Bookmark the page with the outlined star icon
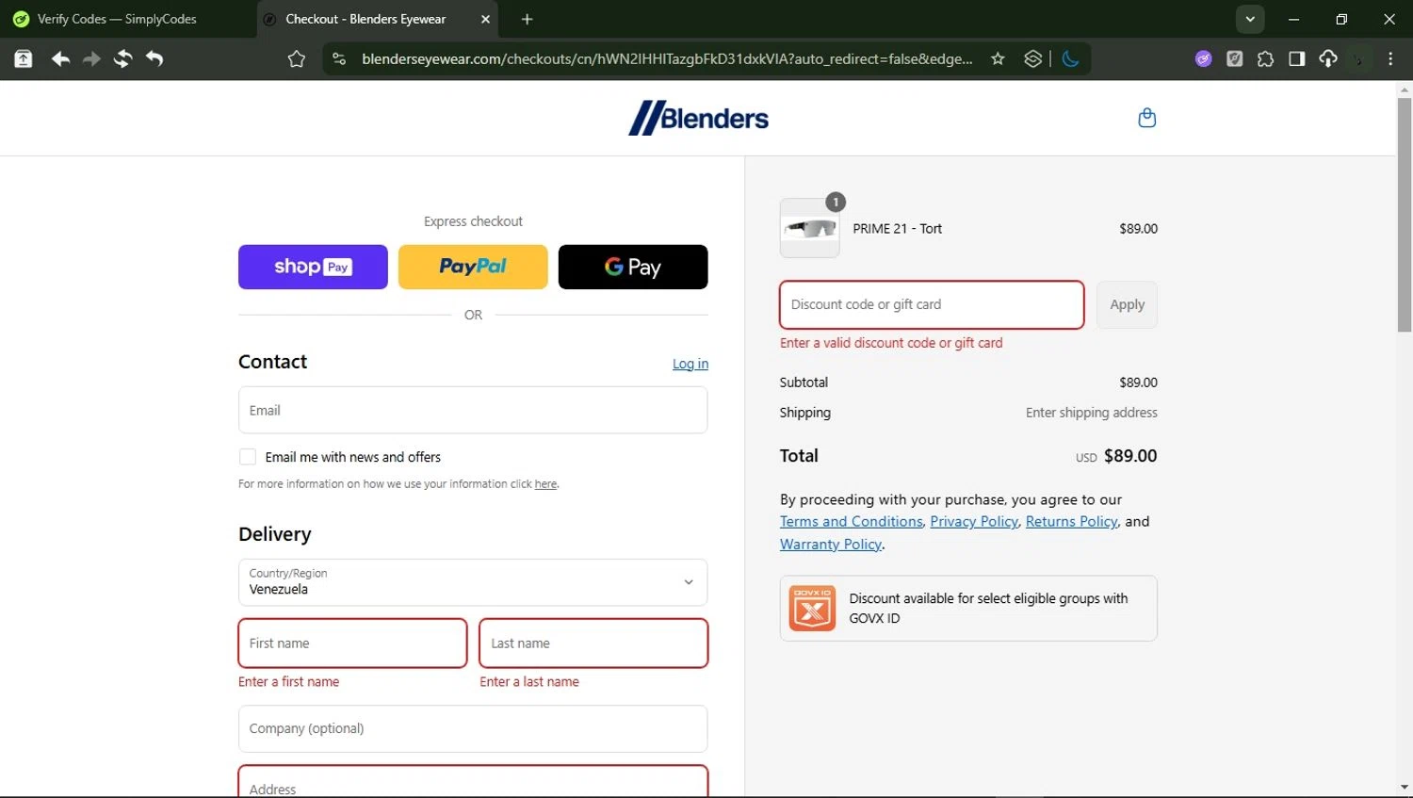The width and height of the screenshot is (1413, 798). (297, 58)
